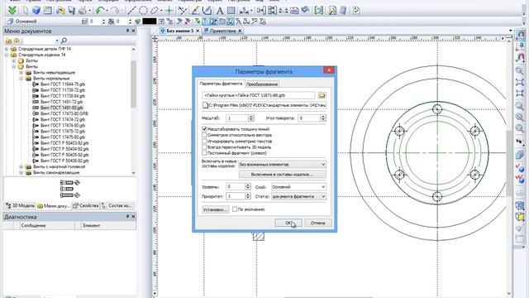Check the По умолчанию checkbox

235,209
